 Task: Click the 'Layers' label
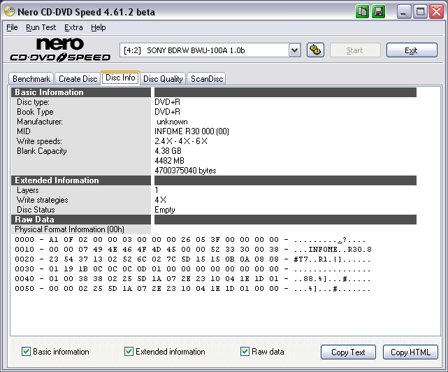(x=28, y=190)
